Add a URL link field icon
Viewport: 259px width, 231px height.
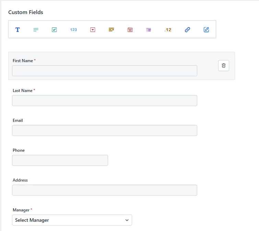(x=187, y=30)
